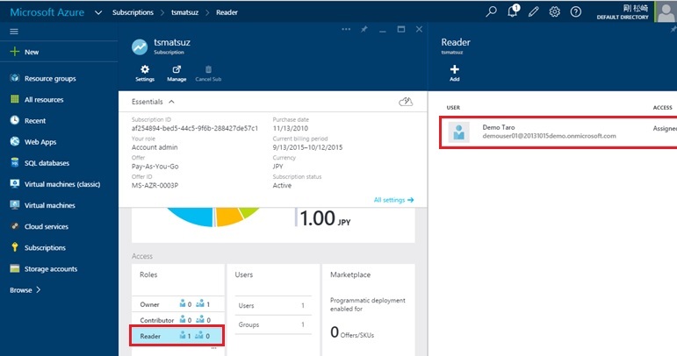The width and height of the screenshot is (677, 356).
Task: Click the cost pie chart
Action: pos(212,217)
